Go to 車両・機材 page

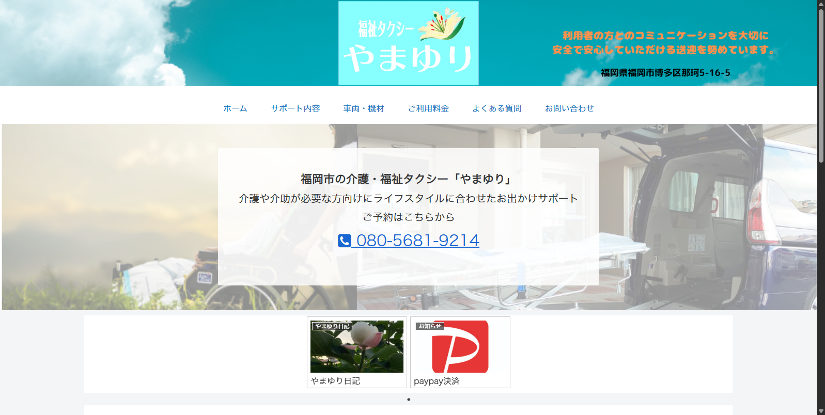tap(364, 108)
